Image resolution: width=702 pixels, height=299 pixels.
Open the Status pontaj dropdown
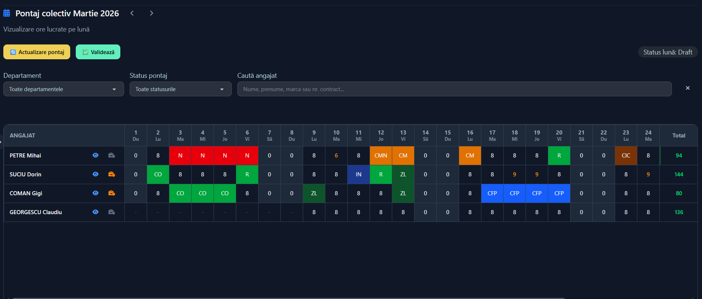tap(181, 89)
